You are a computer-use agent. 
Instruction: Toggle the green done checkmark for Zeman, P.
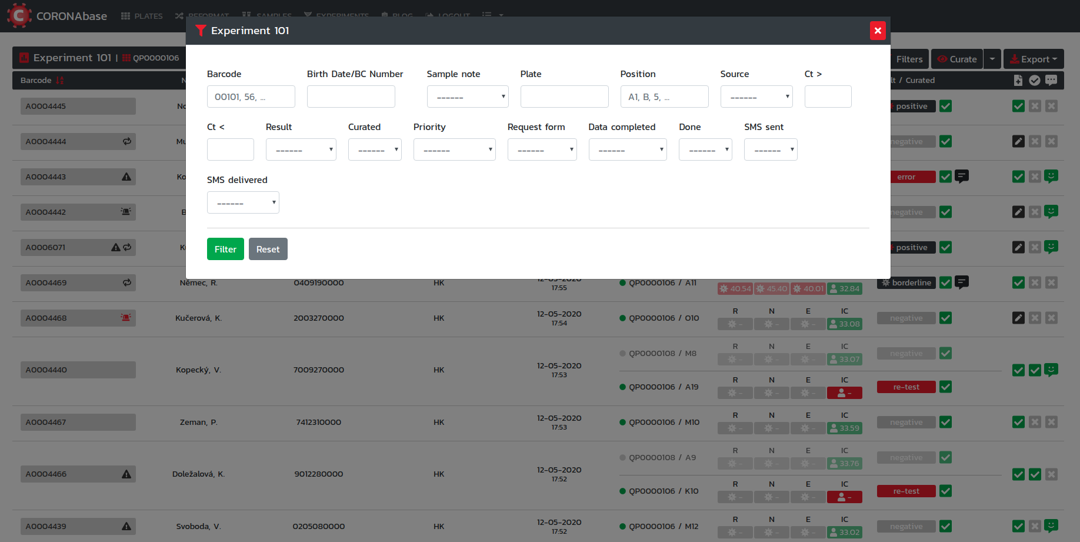[1018, 422]
